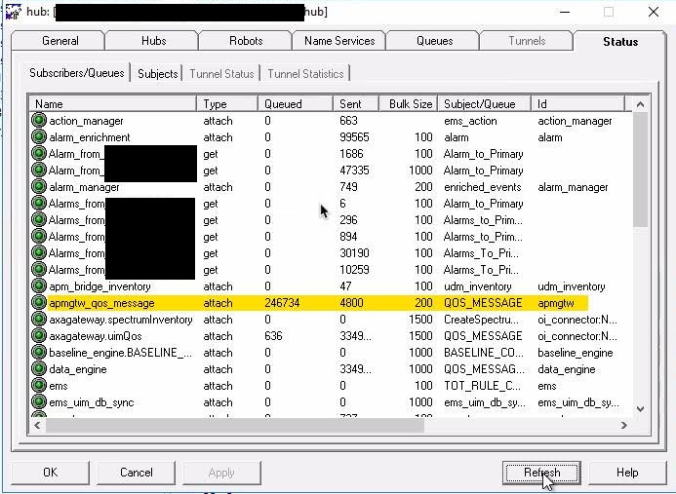Click the Cancel button
676x494 pixels.
137,473
